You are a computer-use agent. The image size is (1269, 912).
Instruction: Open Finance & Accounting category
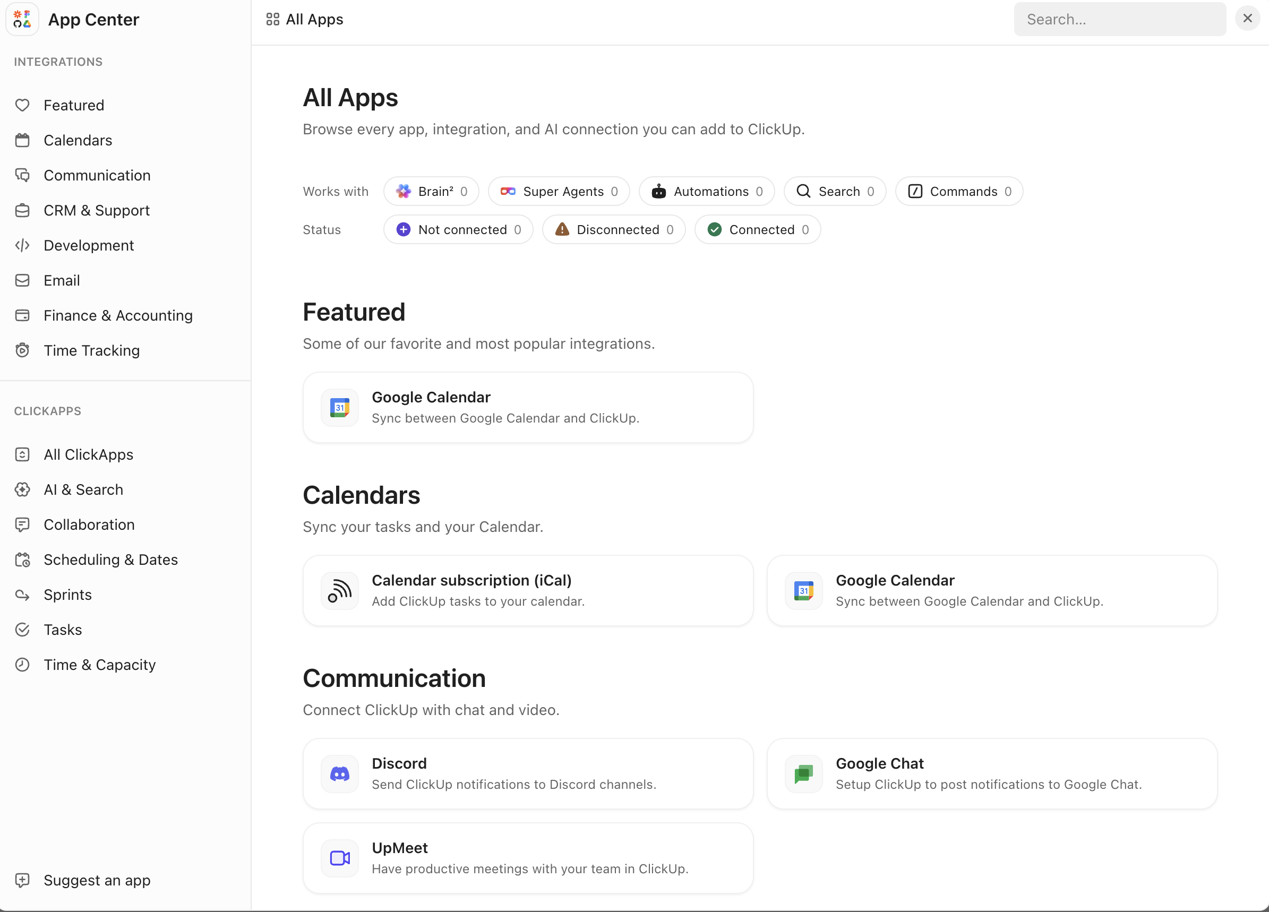tap(118, 315)
